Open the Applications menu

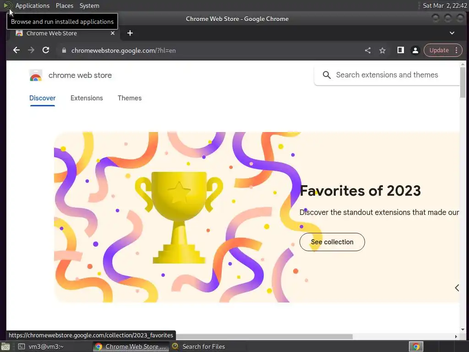click(x=33, y=5)
